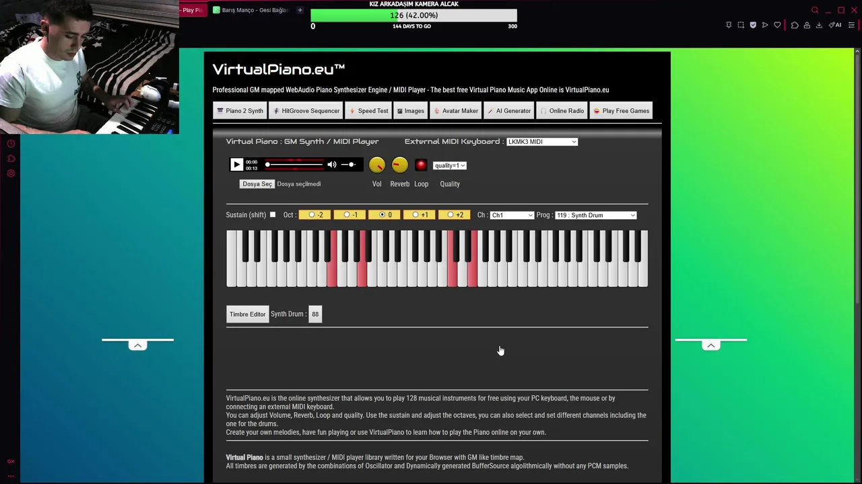Open the Ch1 channel dropdown
Screen dimensions: 862x484
(512, 215)
